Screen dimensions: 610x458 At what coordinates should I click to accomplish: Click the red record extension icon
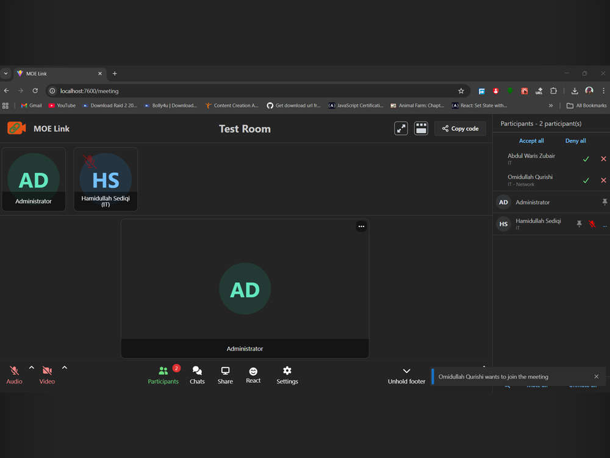click(x=495, y=91)
